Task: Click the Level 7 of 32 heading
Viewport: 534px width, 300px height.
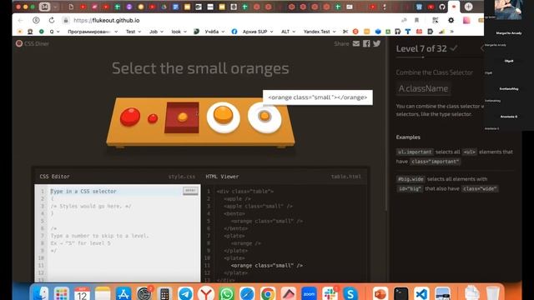Action: click(x=421, y=48)
